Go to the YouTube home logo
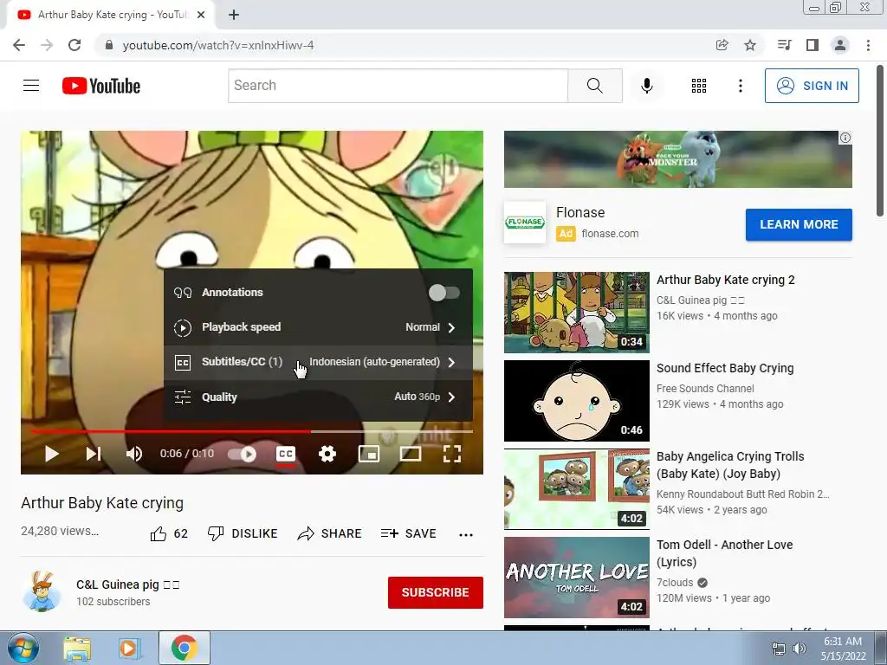This screenshot has width=887, height=665. 101,86
